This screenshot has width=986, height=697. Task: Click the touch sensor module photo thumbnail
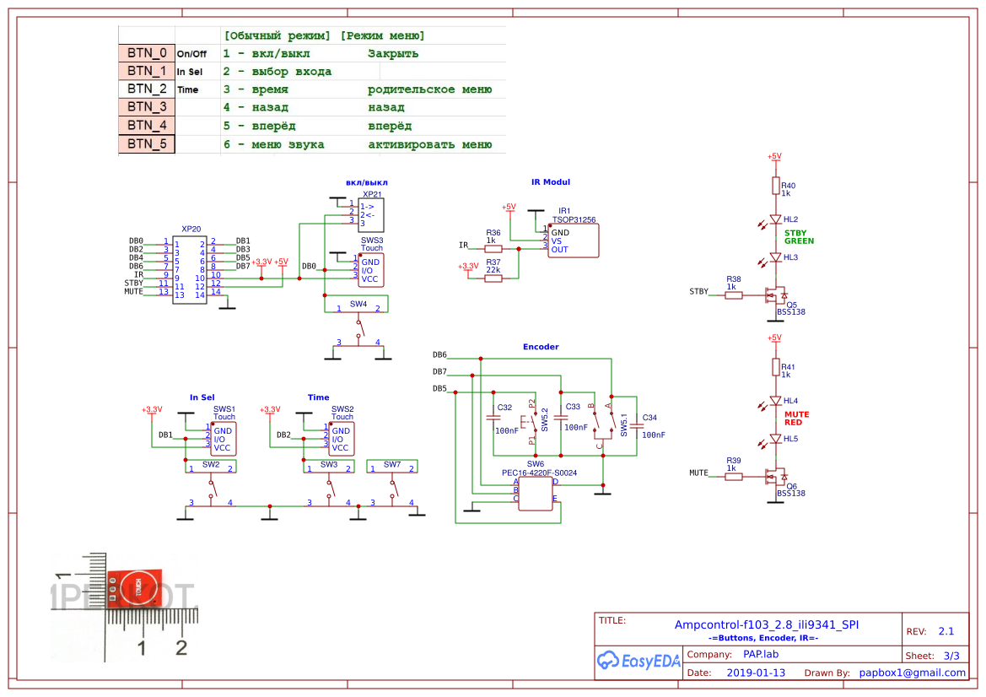tap(135, 587)
